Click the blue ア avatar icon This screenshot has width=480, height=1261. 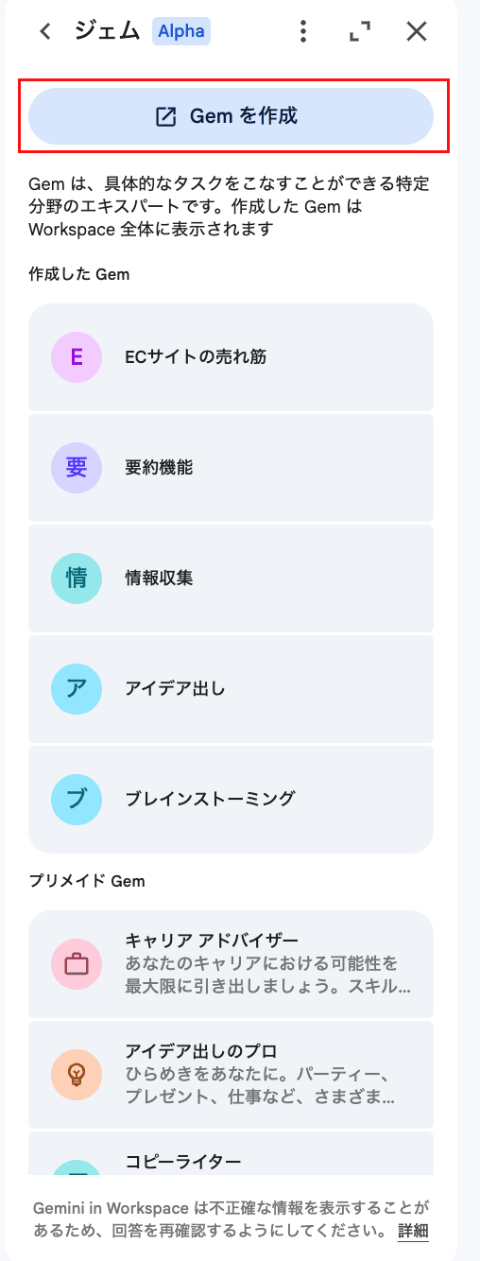tap(77, 688)
